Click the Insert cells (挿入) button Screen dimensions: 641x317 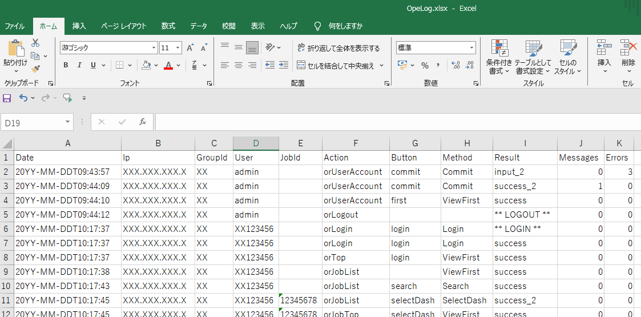click(604, 57)
